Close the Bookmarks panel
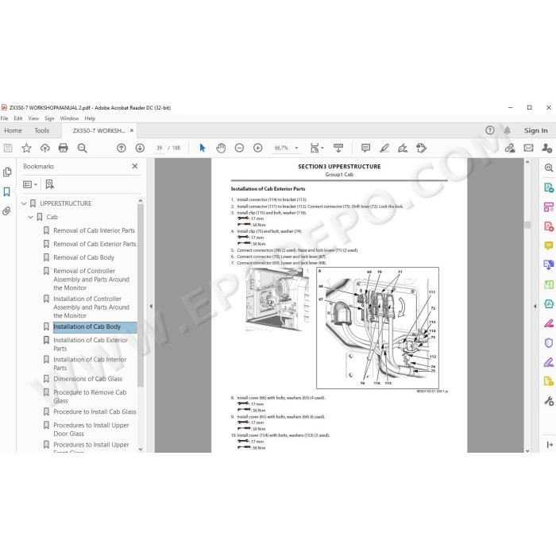 coord(135,166)
